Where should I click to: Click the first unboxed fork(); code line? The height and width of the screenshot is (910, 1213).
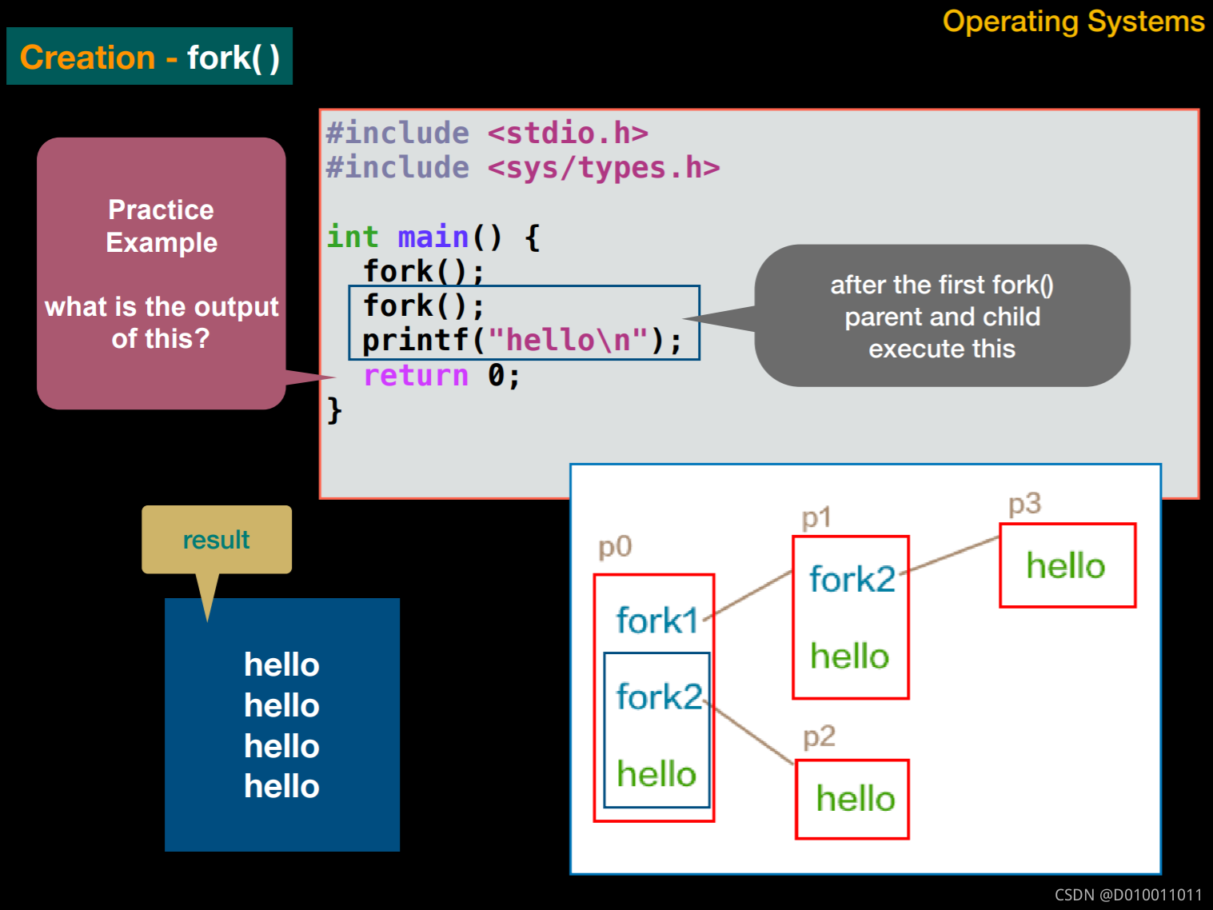pyautogui.click(x=423, y=271)
